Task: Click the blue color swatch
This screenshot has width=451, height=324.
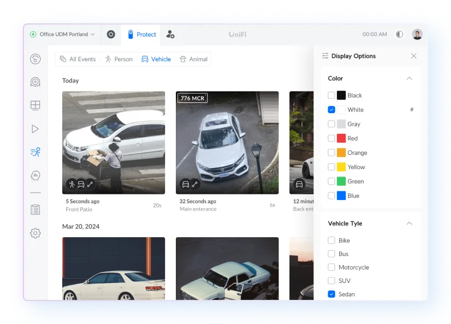Action: pos(341,195)
